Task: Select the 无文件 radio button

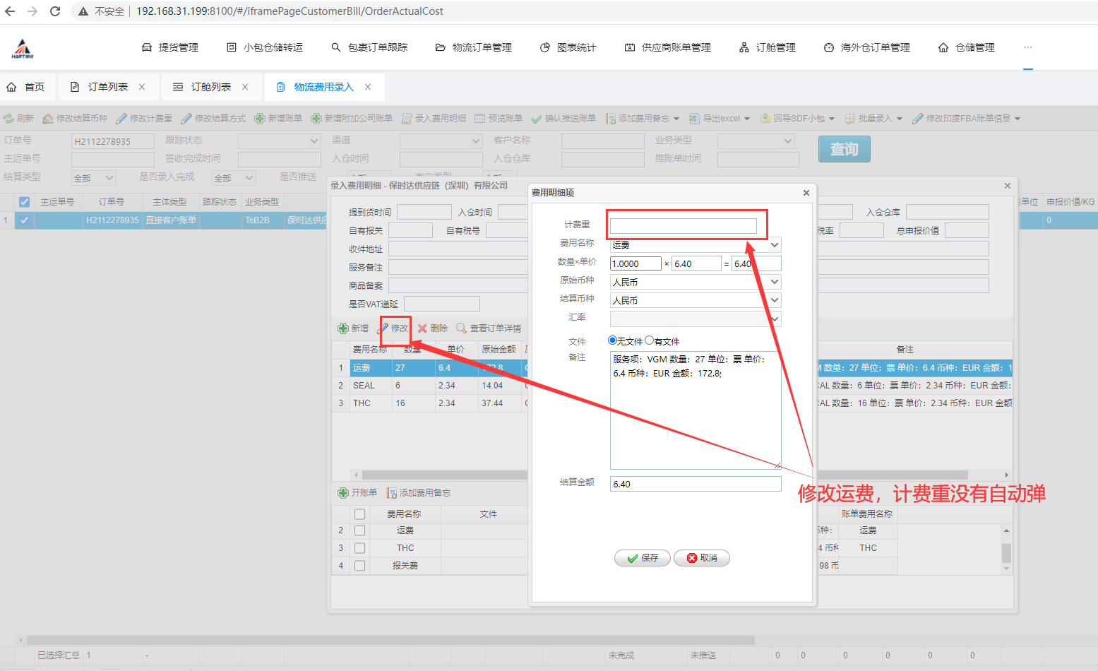Action: tap(612, 340)
